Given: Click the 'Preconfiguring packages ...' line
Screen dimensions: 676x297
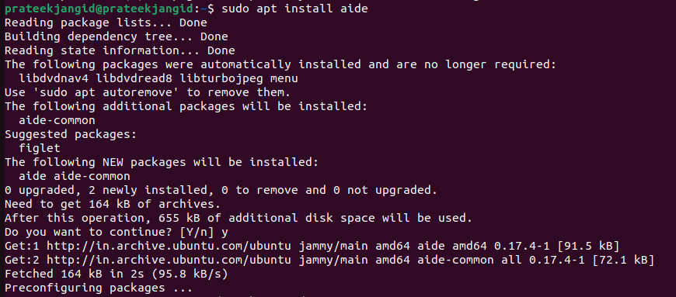Looking at the screenshot, I should [99, 288].
